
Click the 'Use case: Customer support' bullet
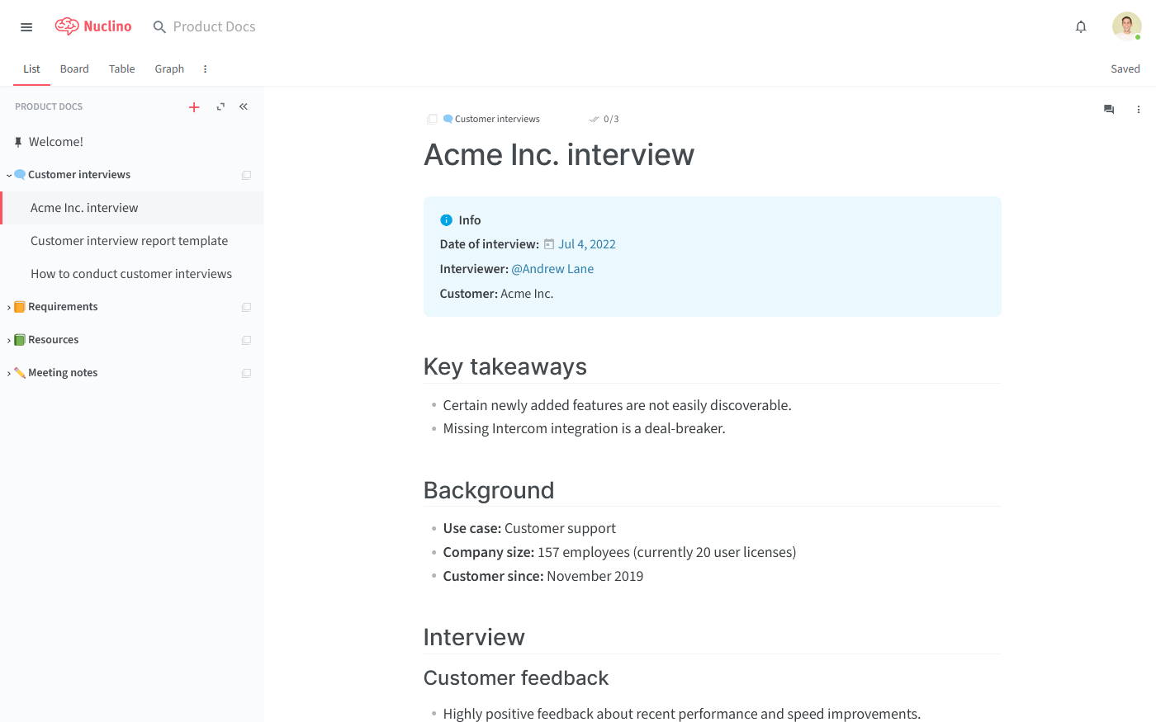pos(529,529)
